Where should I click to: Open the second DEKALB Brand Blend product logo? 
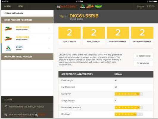pos(8,38)
